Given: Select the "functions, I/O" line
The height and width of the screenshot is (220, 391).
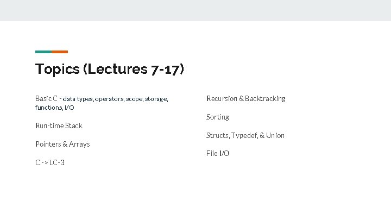Looking at the screenshot, I should pyautogui.click(x=54, y=108).
